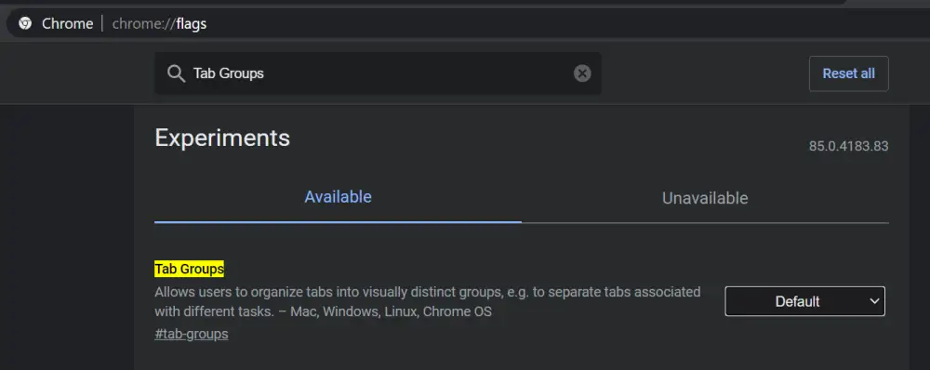
Task: Click the version number 85.0.4183.83
Action: (x=848, y=146)
